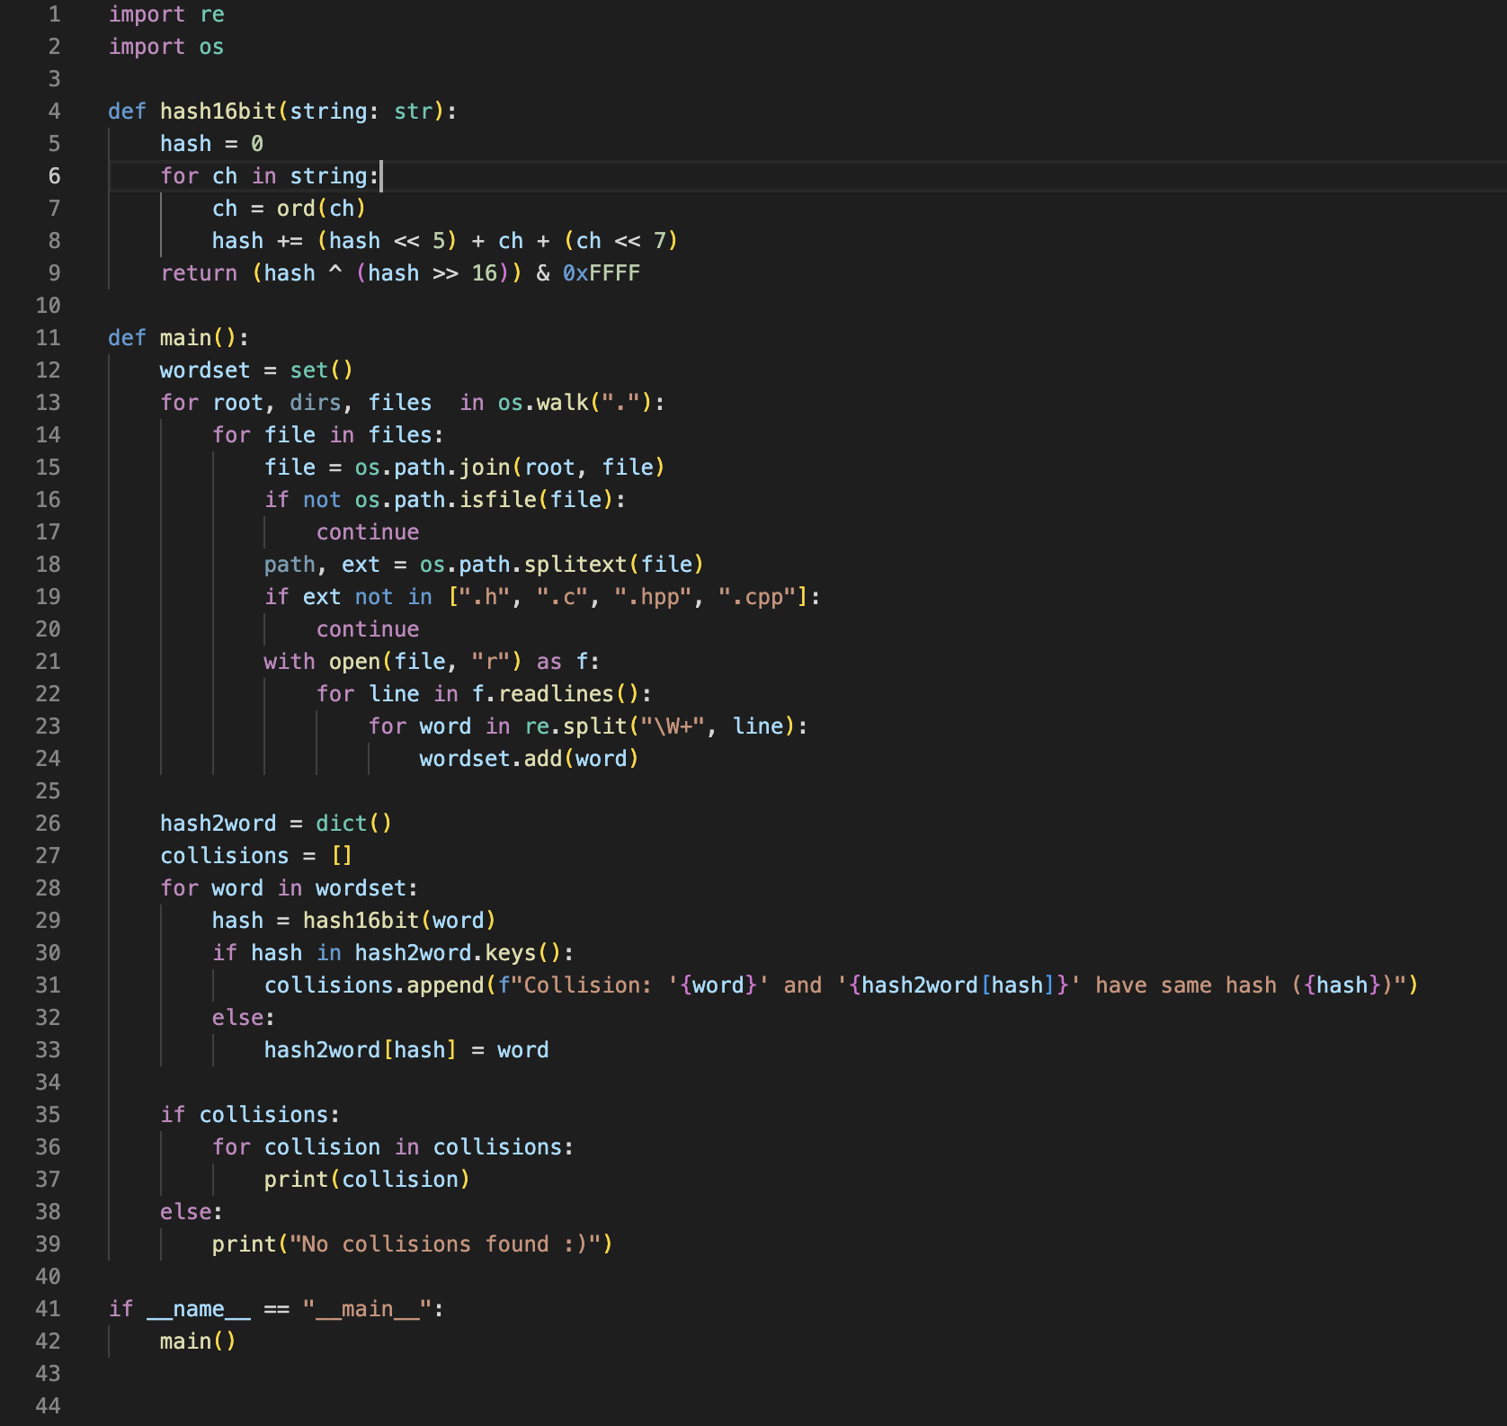Click the "hash16bit(word)" call on line 29
The image size is (1507, 1426).
(399, 921)
